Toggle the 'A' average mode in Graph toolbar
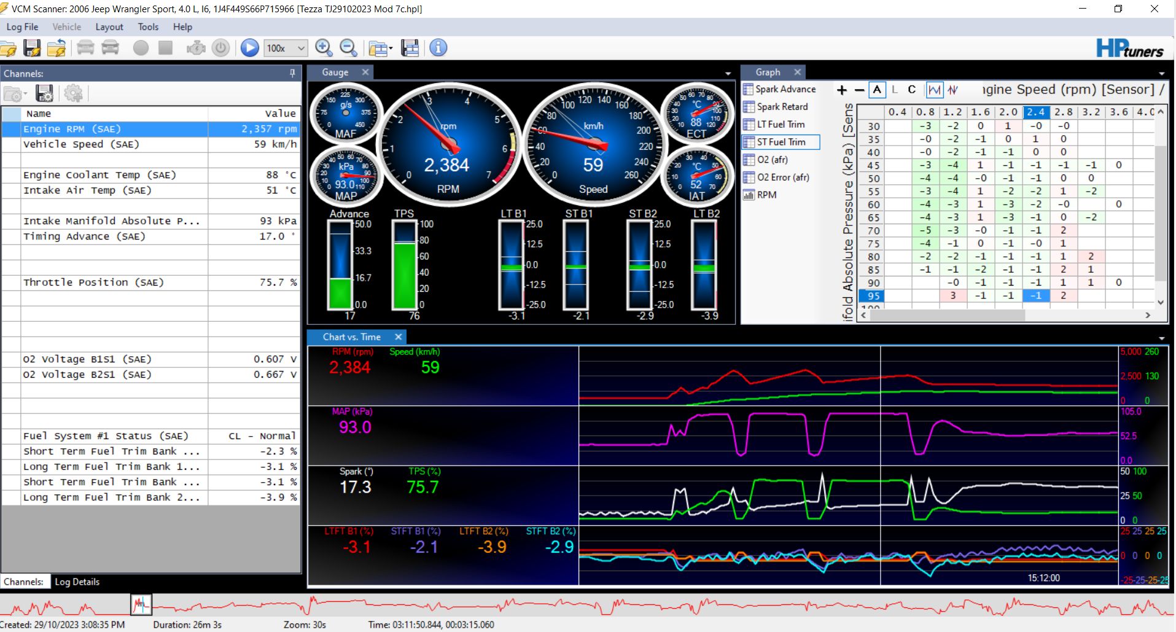Image resolution: width=1176 pixels, height=632 pixels. pyautogui.click(x=877, y=90)
